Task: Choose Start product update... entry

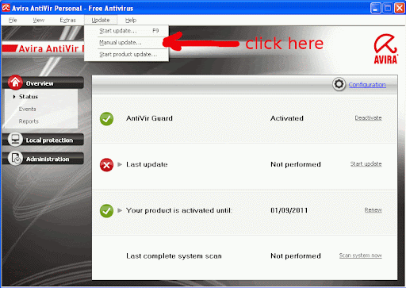Action: coord(126,54)
